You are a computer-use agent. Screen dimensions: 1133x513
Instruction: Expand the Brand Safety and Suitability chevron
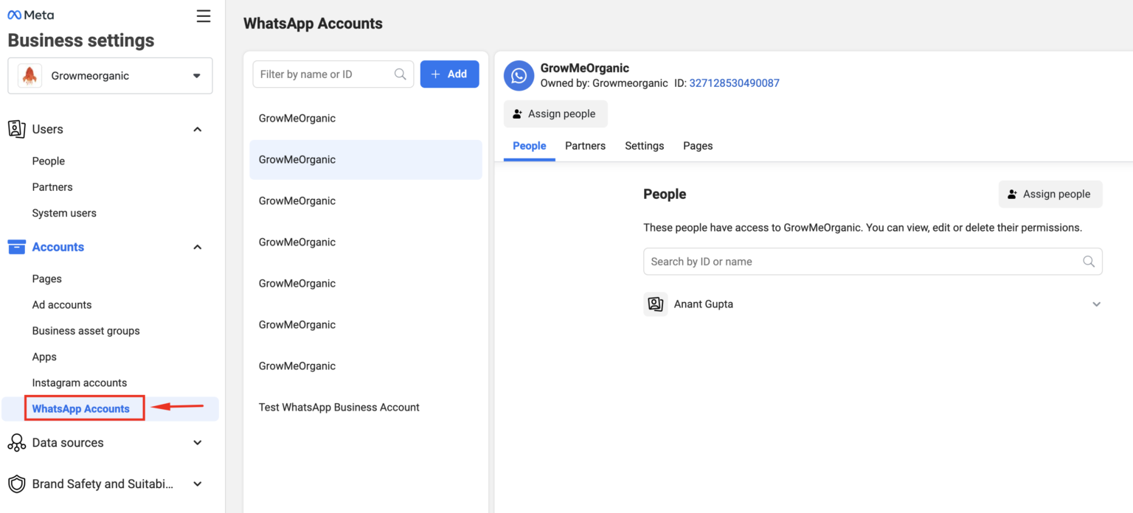(x=197, y=484)
